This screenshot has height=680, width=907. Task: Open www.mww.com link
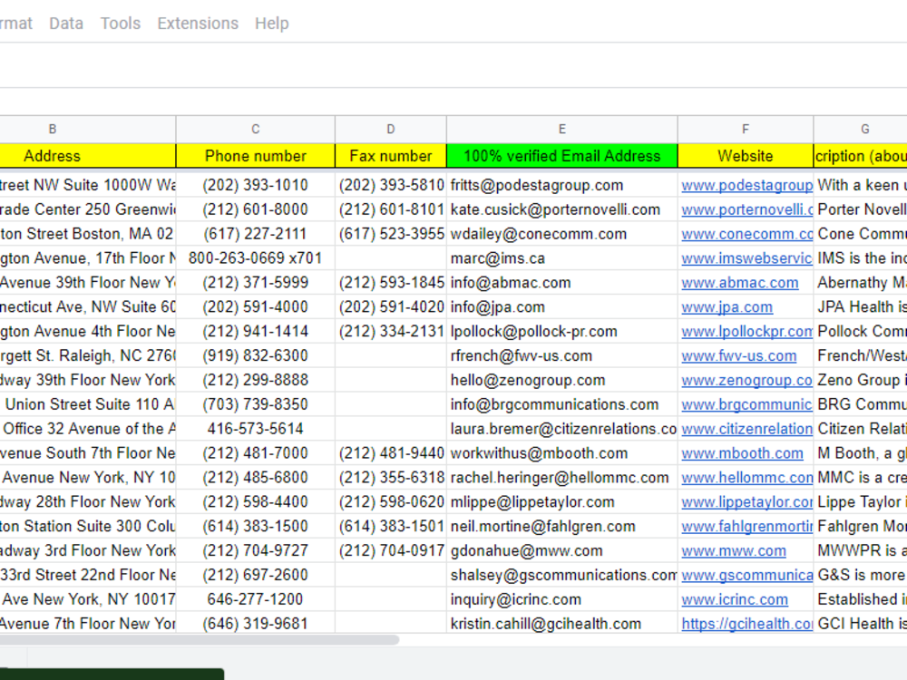734,551
